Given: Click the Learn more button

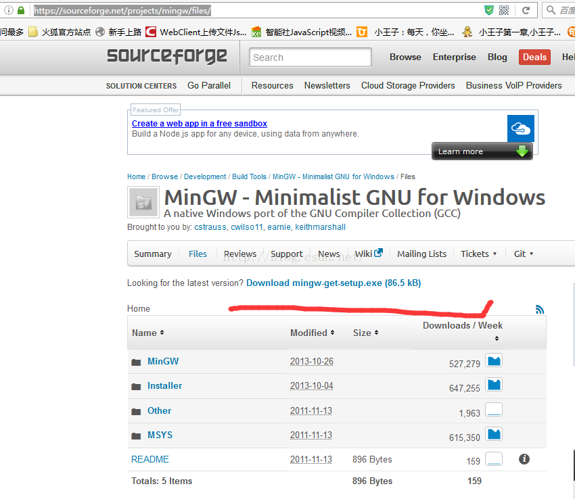Looking at the screenshot, I should tap(482, 151).
